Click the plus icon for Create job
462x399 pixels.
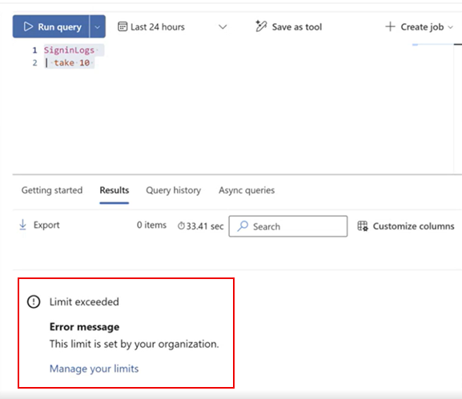click(390, 26)
